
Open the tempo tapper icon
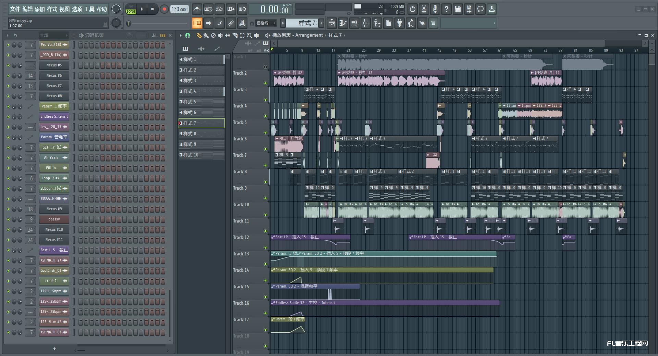click(411, 23)
